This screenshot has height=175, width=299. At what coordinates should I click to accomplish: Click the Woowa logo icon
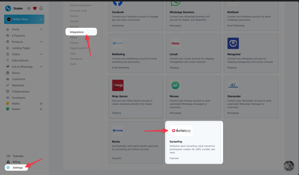[x=175, y=85]
